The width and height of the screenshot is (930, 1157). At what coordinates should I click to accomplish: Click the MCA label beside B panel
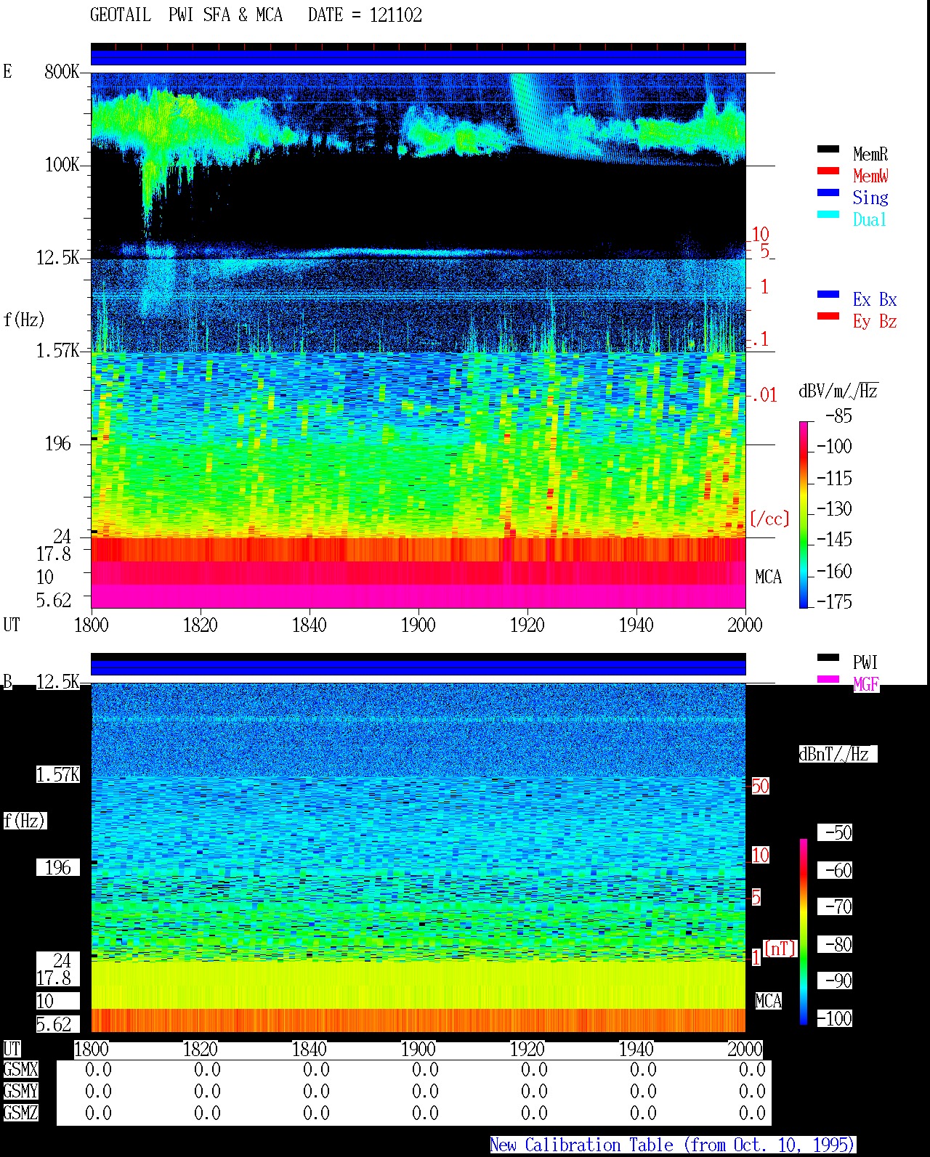(x=768, y=1001)
